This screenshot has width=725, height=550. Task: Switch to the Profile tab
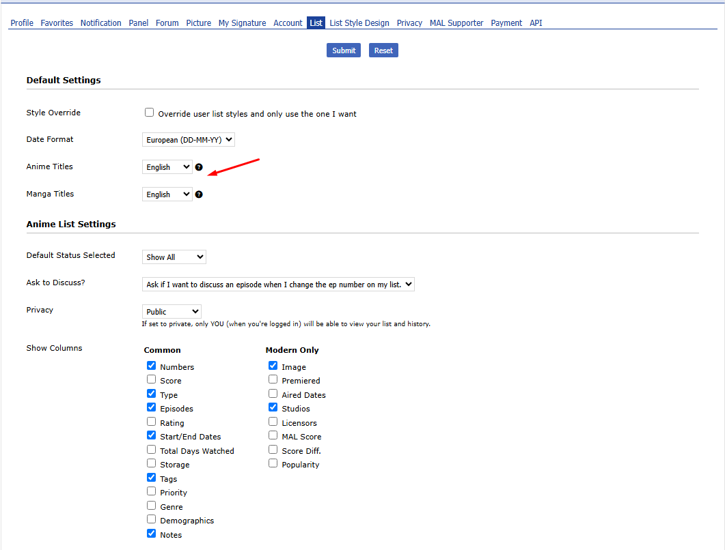tap(22, 23)
